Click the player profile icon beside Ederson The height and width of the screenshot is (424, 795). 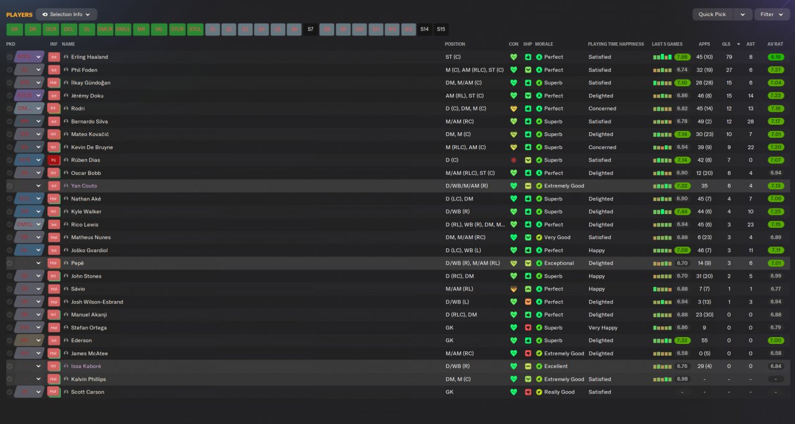point(66,341)
